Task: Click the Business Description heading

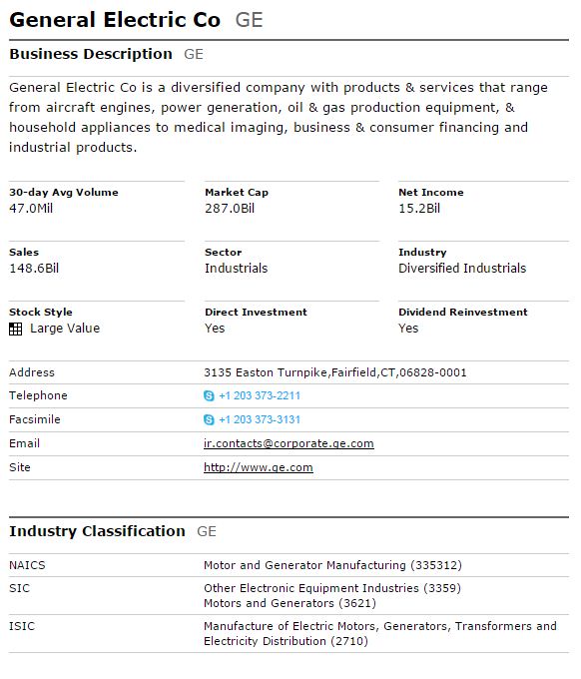Action: click(x=91, y=54)
